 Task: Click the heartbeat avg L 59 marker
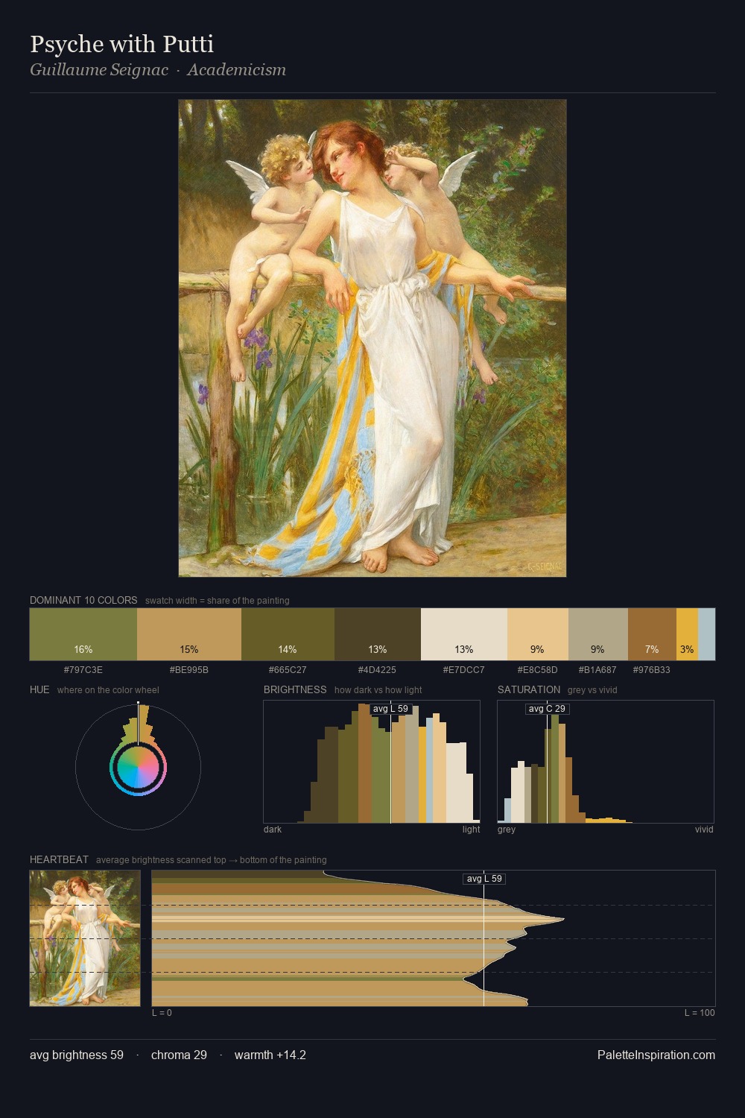point(484,879)
